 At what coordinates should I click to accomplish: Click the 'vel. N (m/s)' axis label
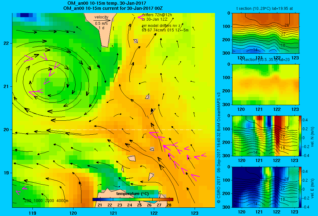(x=313, y=137)
